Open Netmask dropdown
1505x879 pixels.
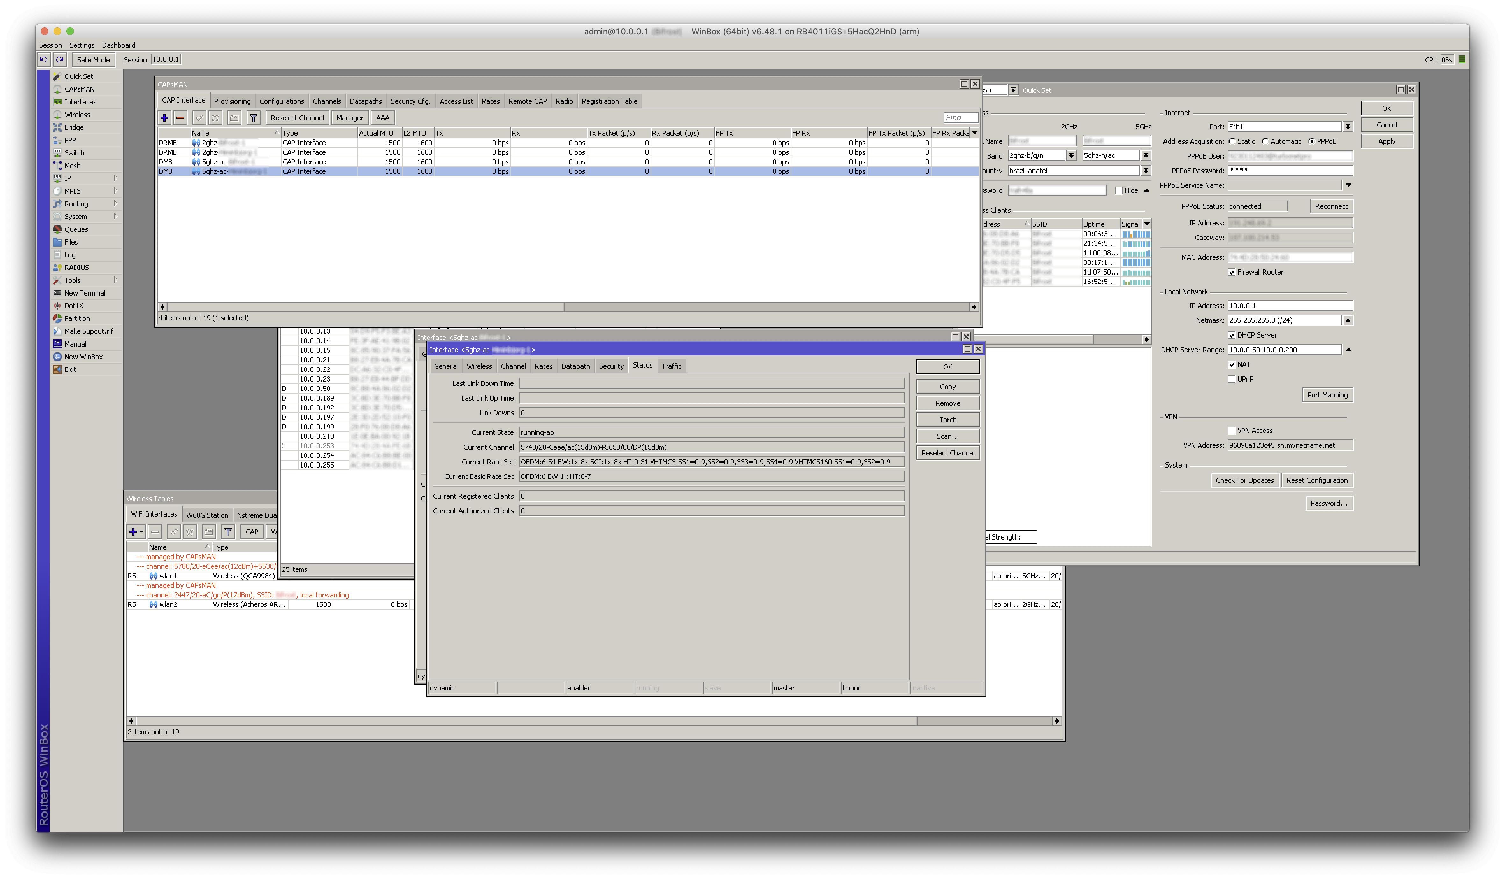1347,321
